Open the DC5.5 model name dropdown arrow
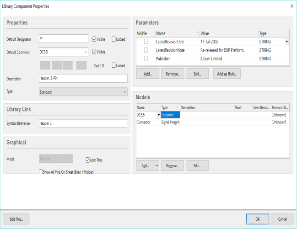The height and width of the screenshot is (229, 297). (x=158, y=115)
